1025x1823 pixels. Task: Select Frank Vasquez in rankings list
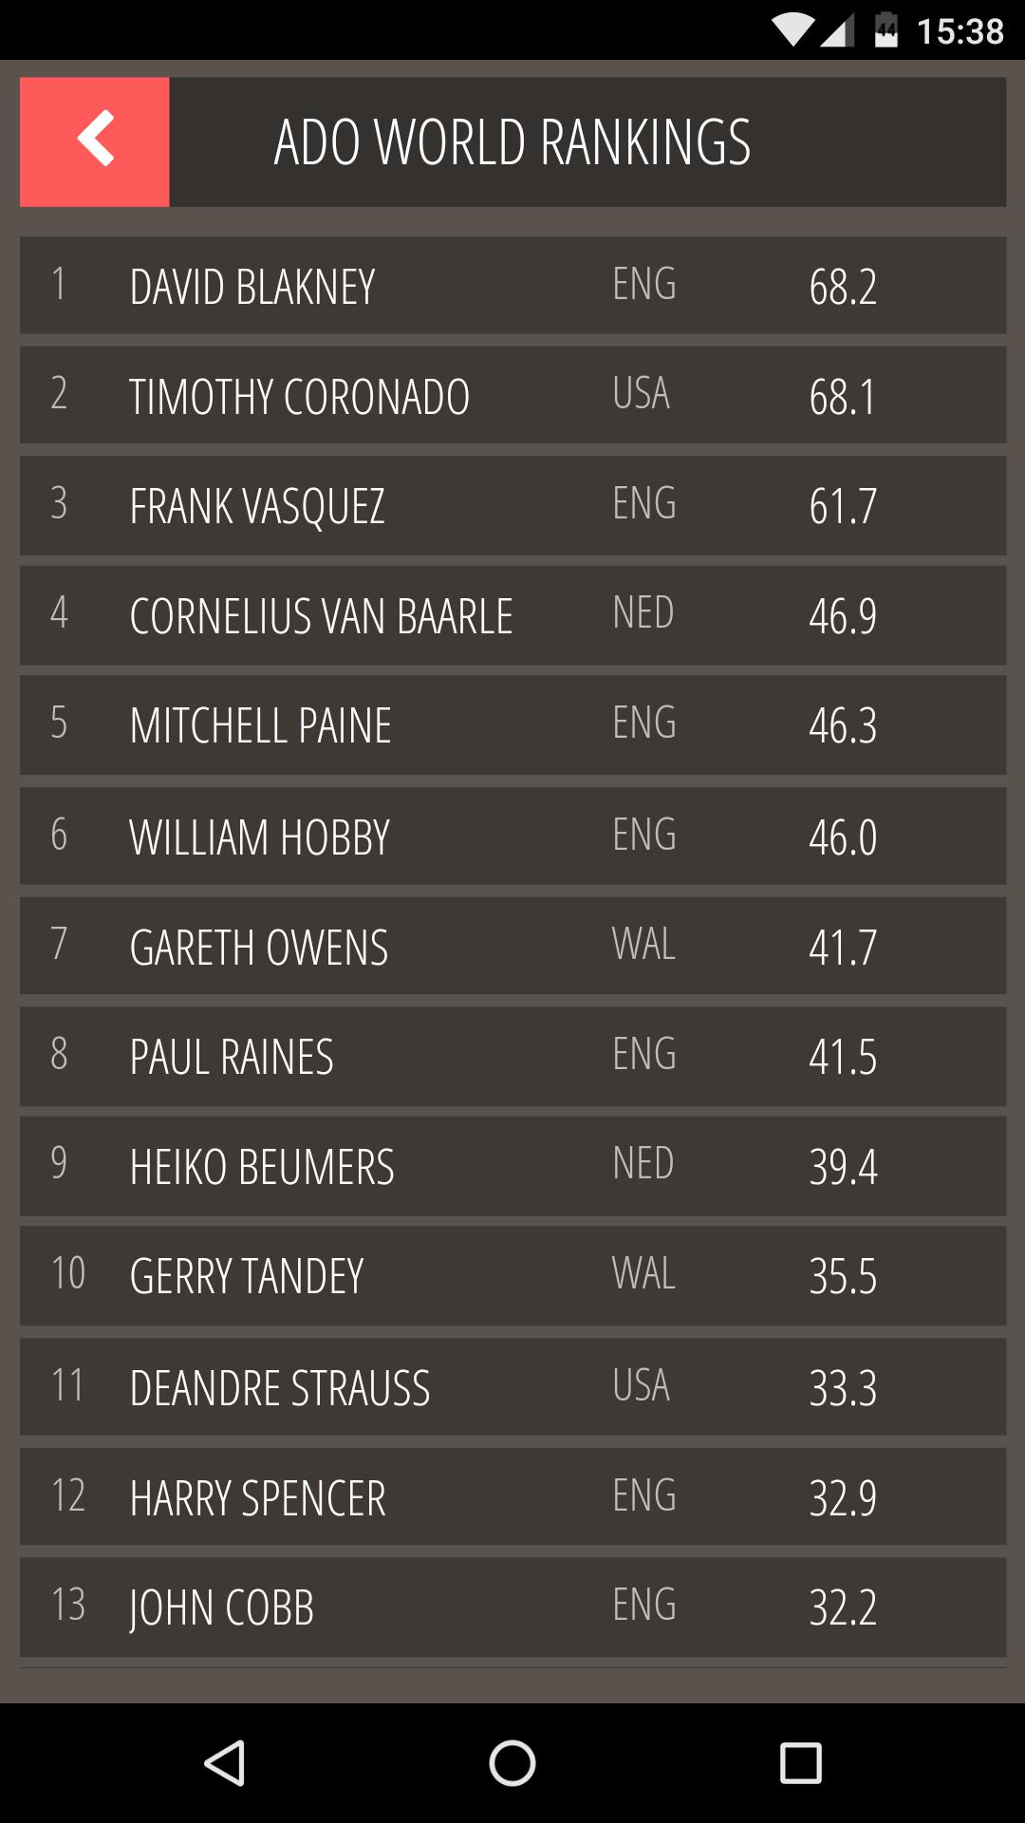coord(512,505)
